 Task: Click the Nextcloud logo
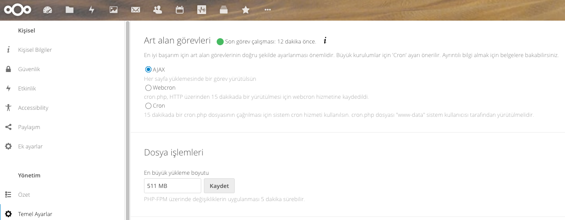pyautogui.click(x=18, y=10)
